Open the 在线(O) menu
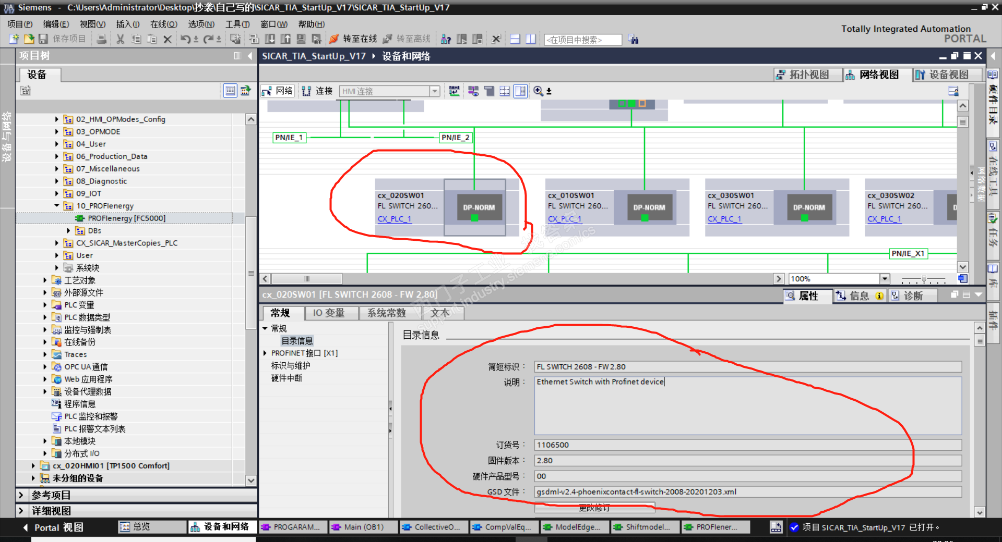Image resolution: width=1002 pixels, height=542 pixels. tap(164, 24)
